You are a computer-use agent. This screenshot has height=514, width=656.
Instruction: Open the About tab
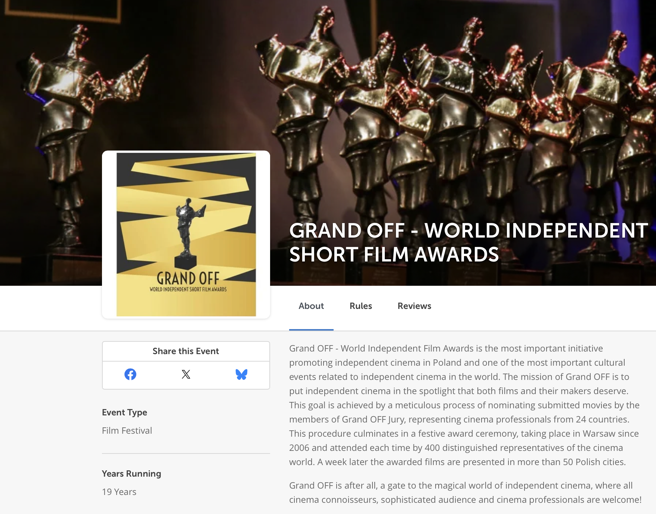click(311, 306)
